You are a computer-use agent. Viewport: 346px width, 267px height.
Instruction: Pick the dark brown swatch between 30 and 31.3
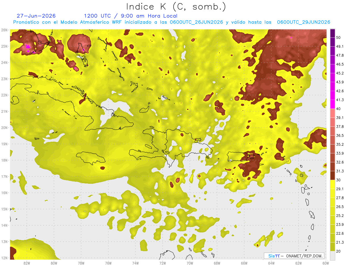[x=332, y=176]
